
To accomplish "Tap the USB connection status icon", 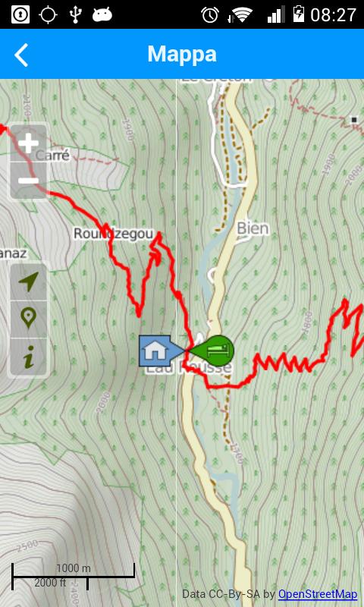I will tap(75, 14).
